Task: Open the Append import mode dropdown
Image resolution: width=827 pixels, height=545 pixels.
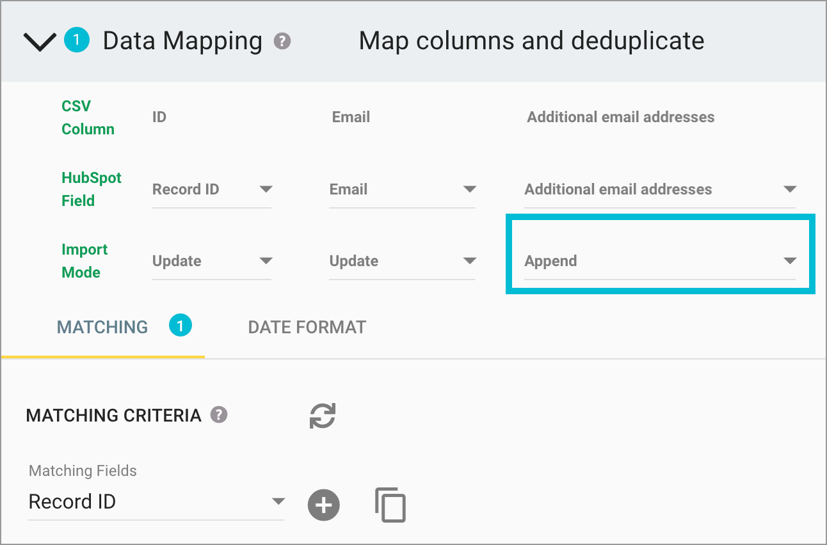Action: point(791,261)
